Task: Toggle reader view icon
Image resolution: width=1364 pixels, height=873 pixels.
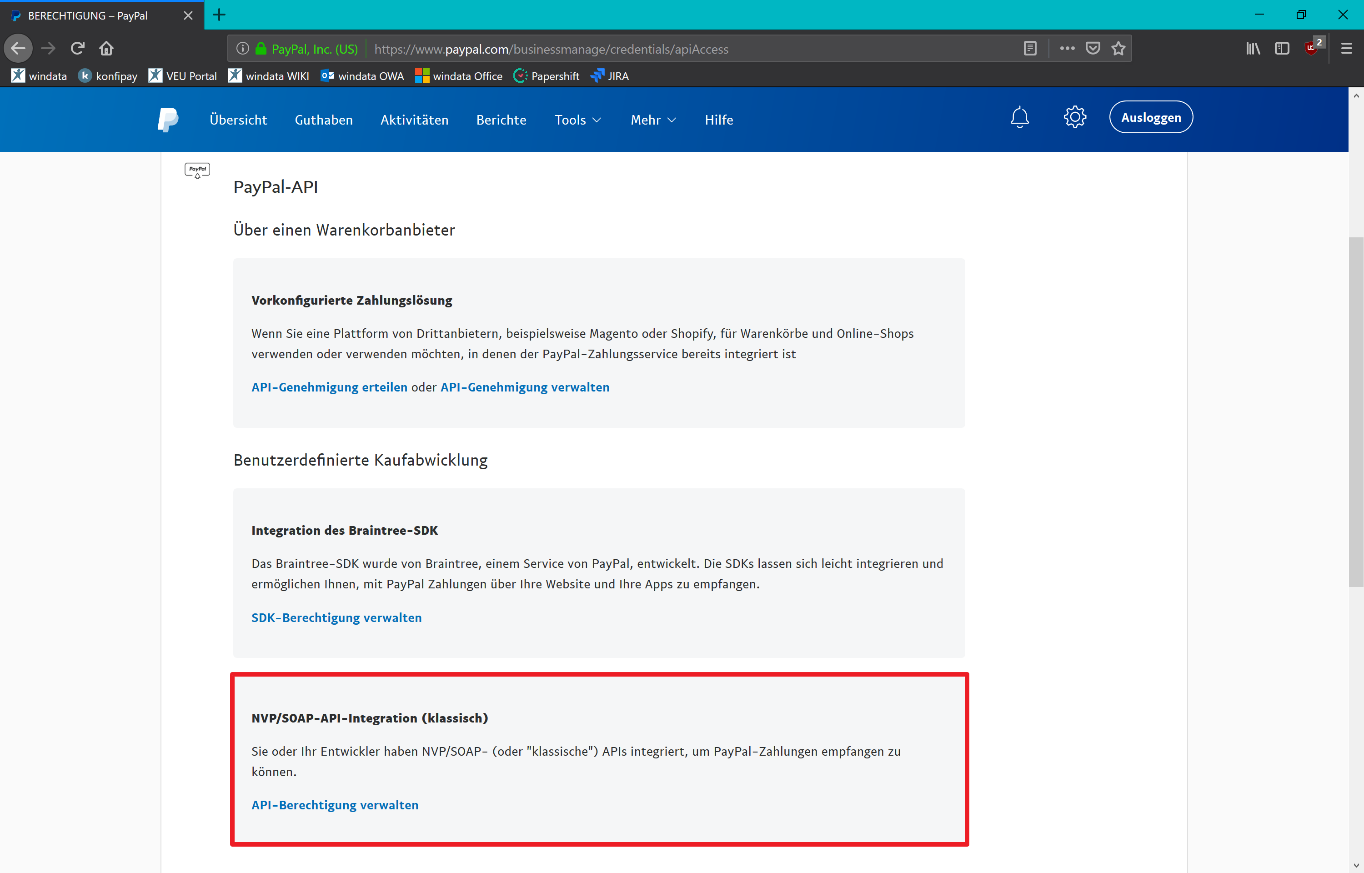Action: [x=1030, y=49]
